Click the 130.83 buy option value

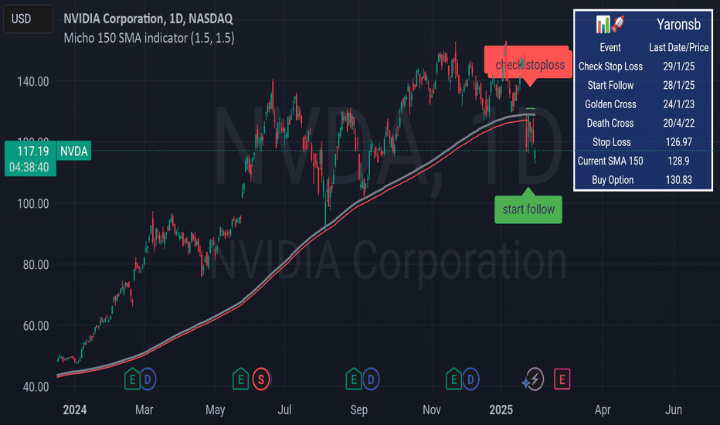(679, 180)
